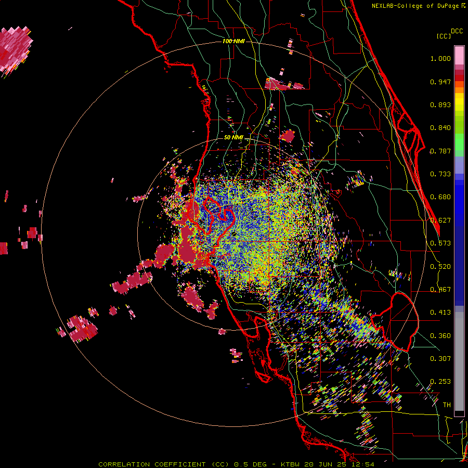Pick the yellow segment of the color bar
468x468 pixels.
(459, 102)
